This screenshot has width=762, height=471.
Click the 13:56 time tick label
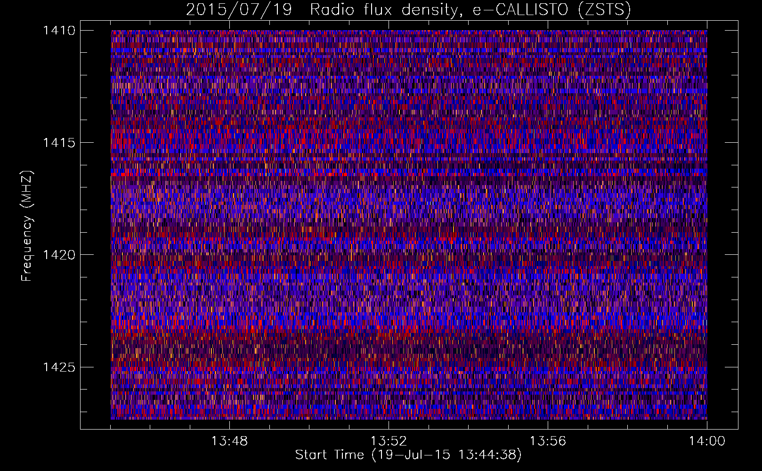(x=548, y=441)
